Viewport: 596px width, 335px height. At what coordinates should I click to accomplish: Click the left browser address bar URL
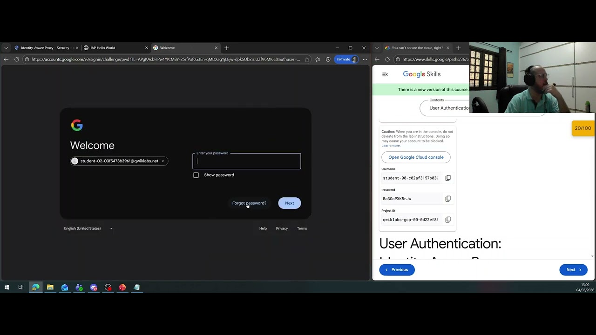pos(166,59)
